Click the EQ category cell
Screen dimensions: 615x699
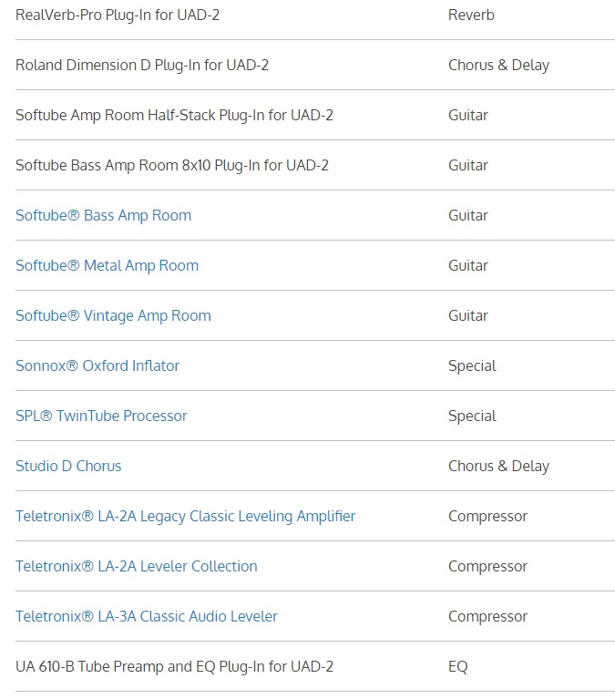(x=457, y=667)
